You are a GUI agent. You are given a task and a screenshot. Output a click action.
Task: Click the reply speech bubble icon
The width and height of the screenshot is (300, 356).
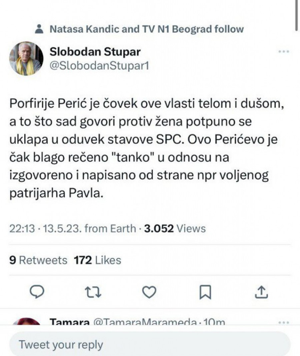click(37, 292)
